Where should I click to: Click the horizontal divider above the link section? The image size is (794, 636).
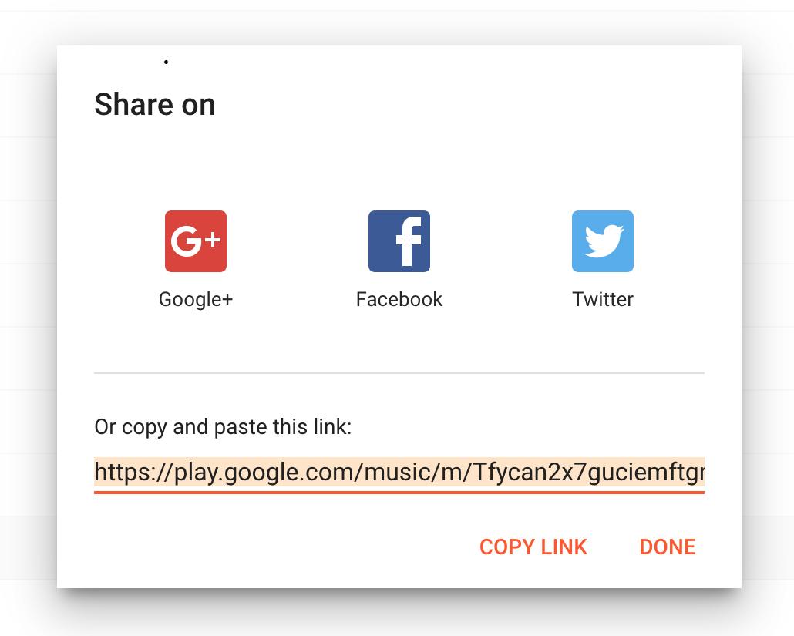[x=399, y=373]
